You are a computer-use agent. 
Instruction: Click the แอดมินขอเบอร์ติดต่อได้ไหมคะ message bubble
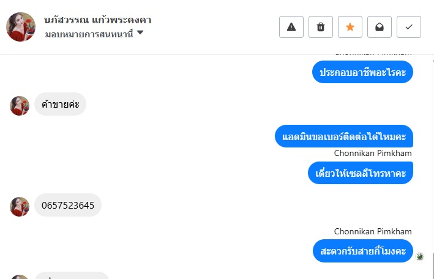click(x=344, y=136)
